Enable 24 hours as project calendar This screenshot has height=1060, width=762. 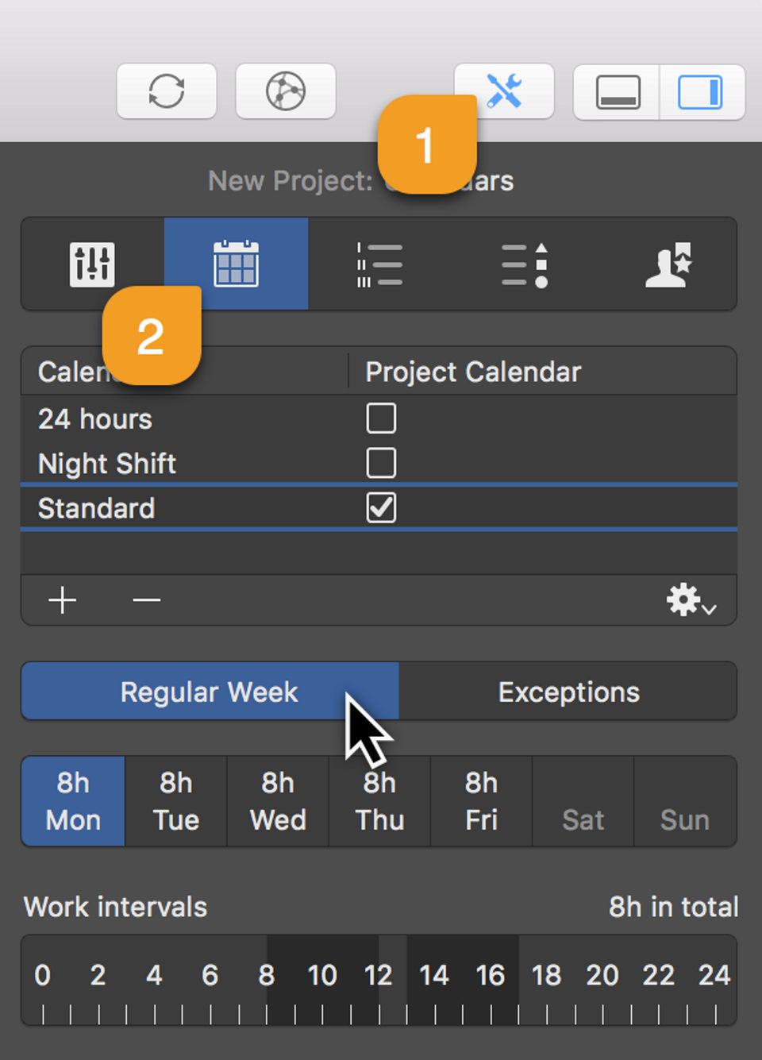(x=381, y=418)
